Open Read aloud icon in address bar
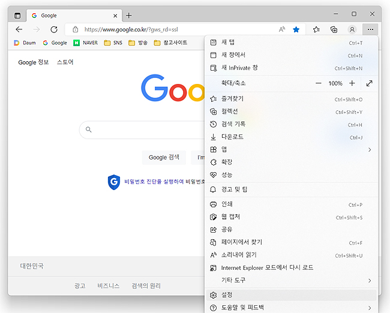The image size is (390, 313). (x=282, y=29)
